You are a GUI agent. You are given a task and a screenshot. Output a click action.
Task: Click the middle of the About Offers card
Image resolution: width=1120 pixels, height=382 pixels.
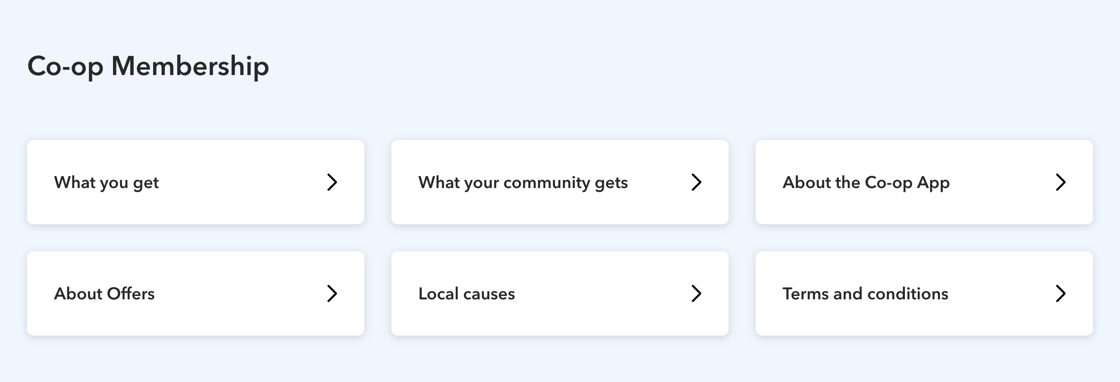coord(196,293)
